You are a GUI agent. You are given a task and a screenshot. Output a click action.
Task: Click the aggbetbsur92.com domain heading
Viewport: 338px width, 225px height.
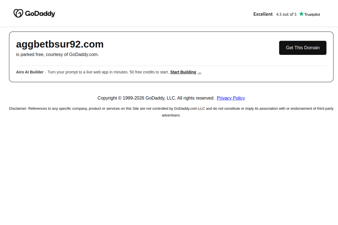point(60,44)
